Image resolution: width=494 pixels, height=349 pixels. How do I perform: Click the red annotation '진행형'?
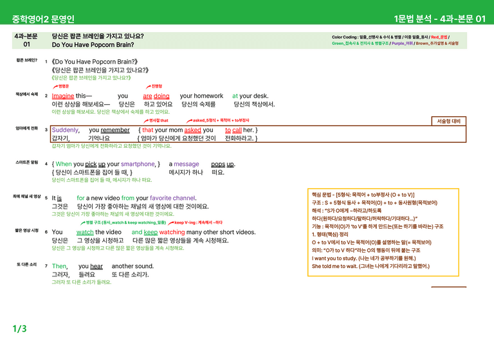(x=156, y=86)
